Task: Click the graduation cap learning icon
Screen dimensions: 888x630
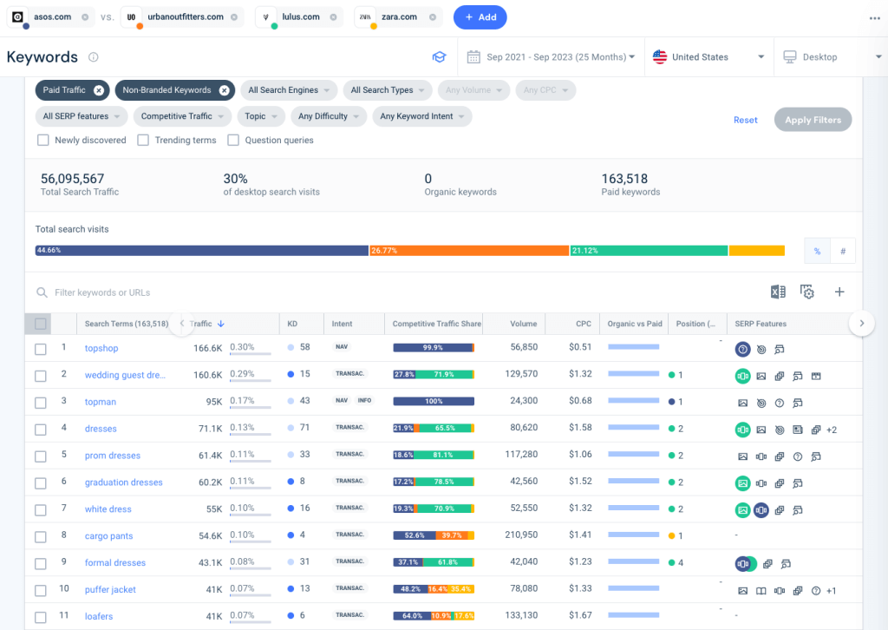Action: (x=439, y=56)
